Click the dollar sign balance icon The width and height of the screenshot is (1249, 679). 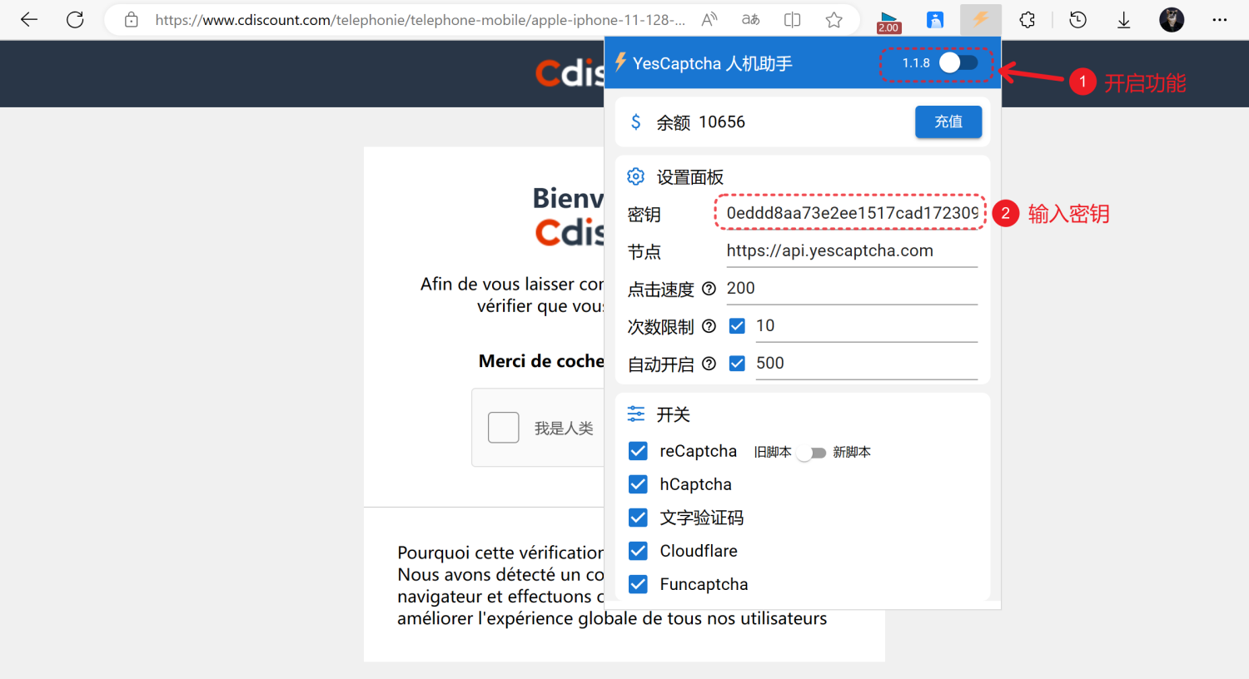pyautogui.click(x=636, y=122)
